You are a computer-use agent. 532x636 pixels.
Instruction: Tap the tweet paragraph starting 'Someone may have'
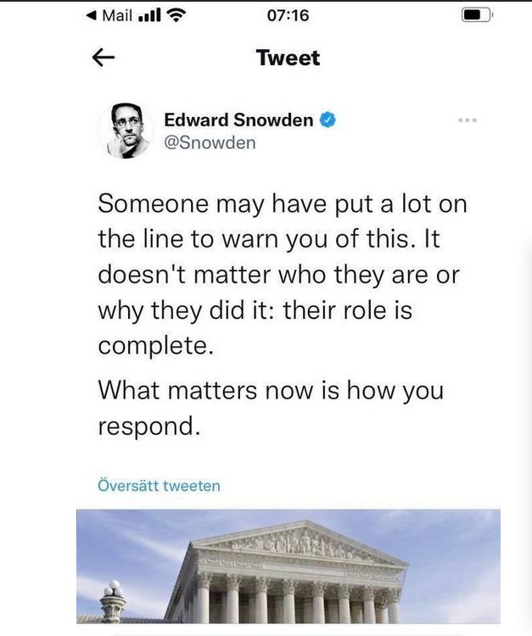pos(282,276)
